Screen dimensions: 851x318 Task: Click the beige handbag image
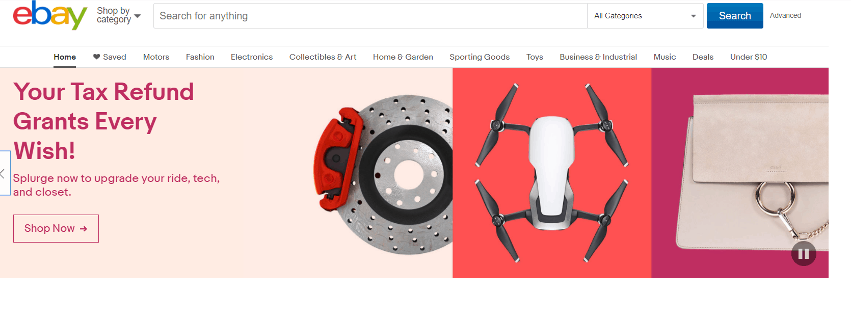[x=752, y=172]
